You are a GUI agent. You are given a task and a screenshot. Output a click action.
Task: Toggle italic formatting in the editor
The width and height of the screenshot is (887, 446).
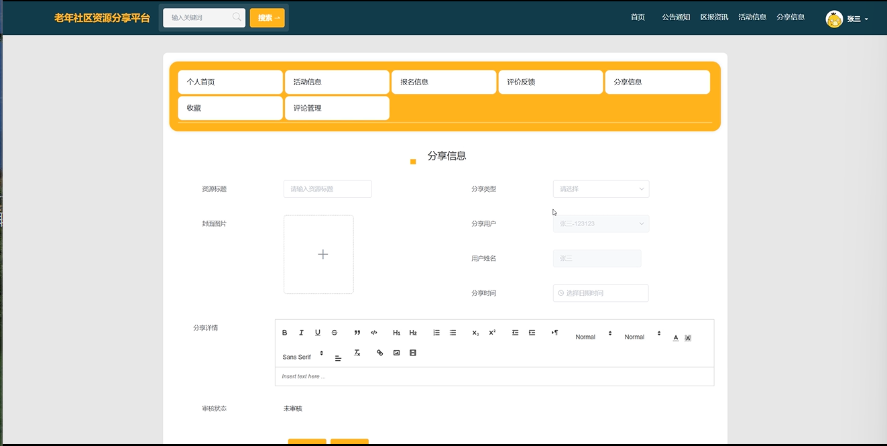click(x=301, y=333)
